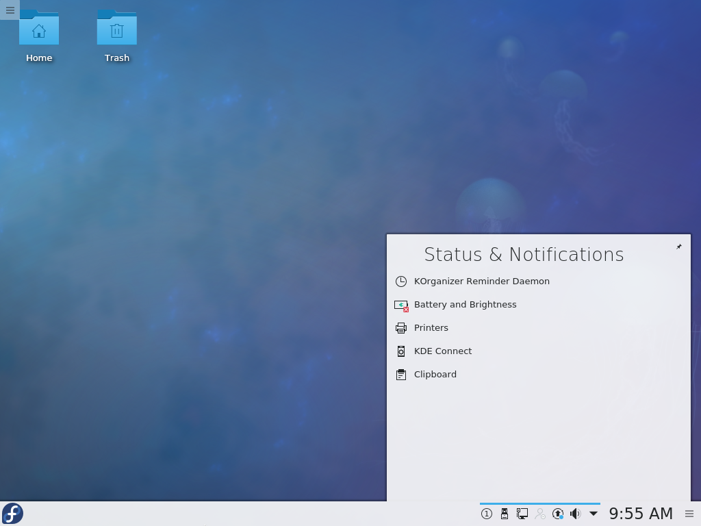Open the KDE Connect entry
701x526 pixels.
(x=443, y=351)
